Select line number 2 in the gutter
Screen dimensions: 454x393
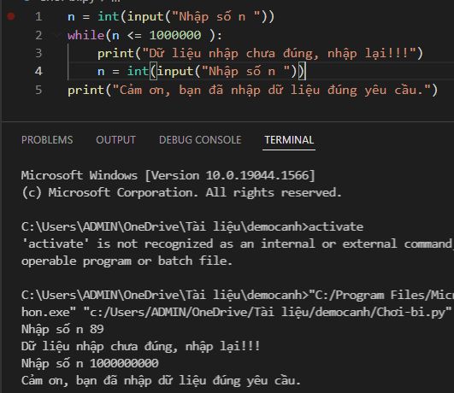[38, 35]
